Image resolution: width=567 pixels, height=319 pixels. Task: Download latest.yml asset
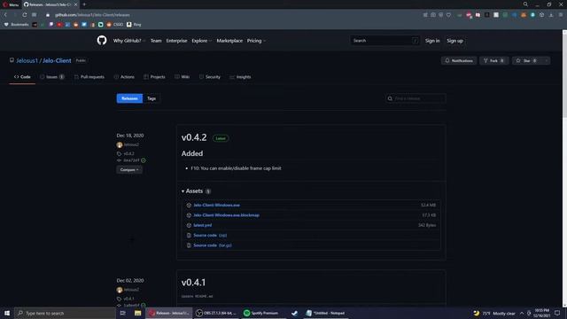tap(203, 225)
